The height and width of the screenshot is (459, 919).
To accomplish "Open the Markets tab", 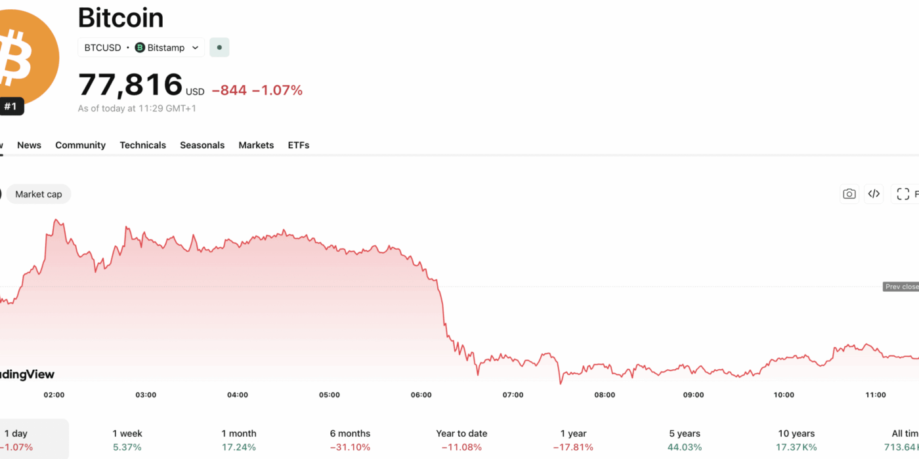I will (x=256, y=145).
